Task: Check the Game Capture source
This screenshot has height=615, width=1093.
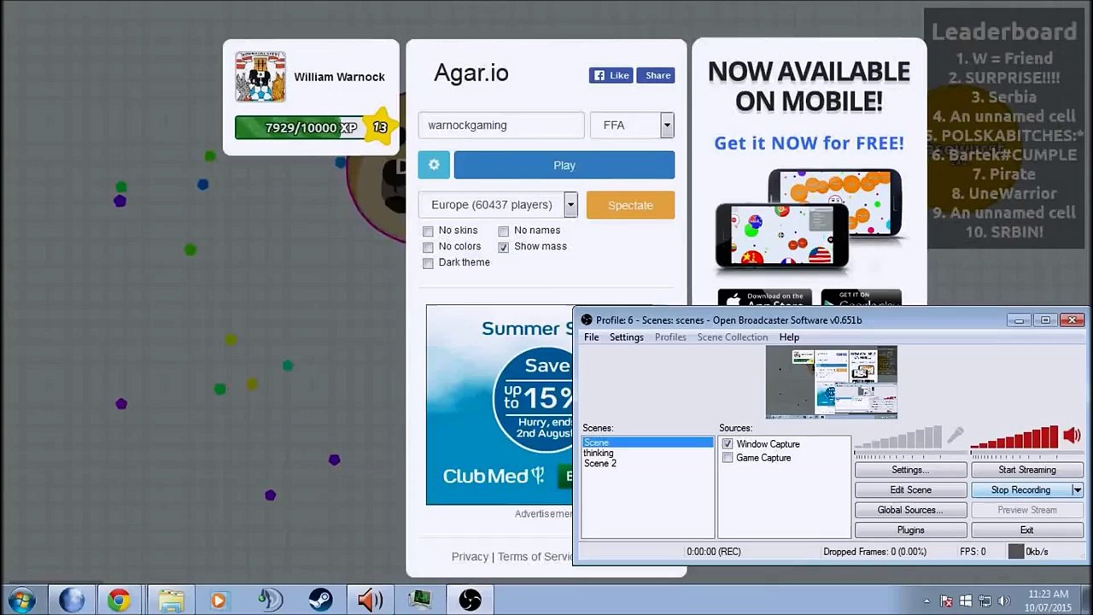Action: click(728, 458)
